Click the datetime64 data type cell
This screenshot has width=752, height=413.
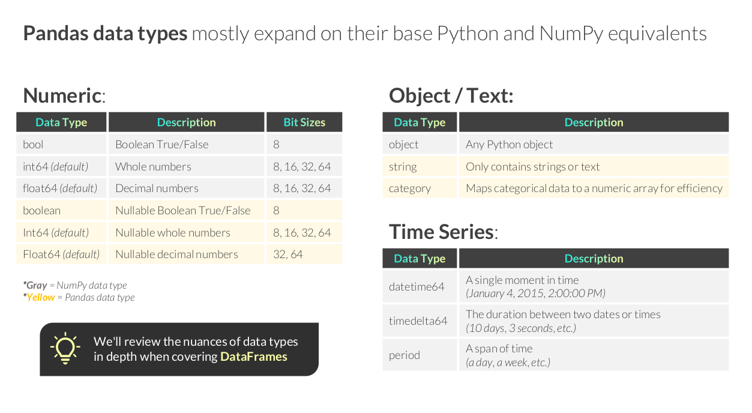[x=417, y=287]
